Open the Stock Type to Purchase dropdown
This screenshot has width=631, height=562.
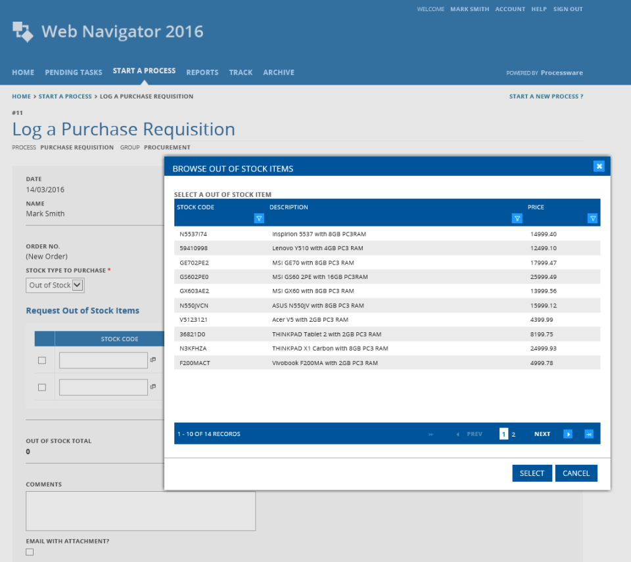click(56, 285)
